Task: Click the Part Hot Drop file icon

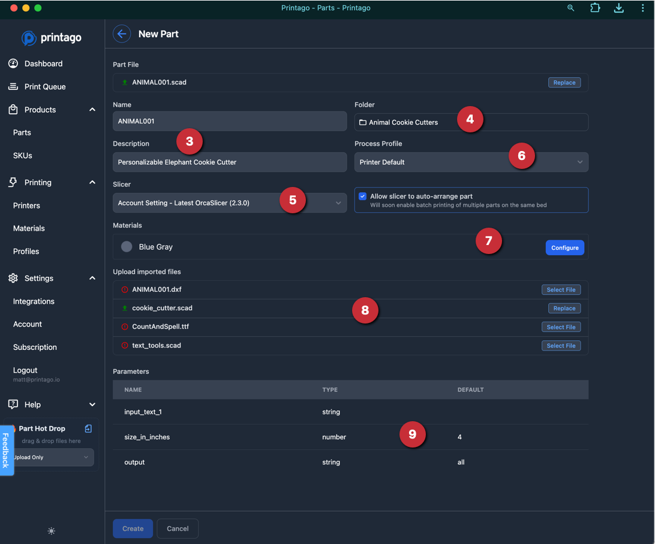Action: (x=88, y=428)
